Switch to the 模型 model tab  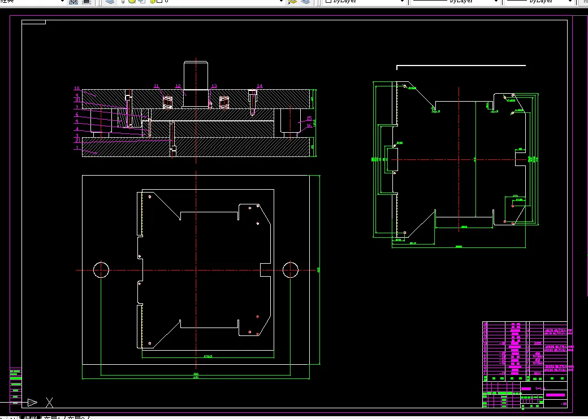tap(31, 417)
